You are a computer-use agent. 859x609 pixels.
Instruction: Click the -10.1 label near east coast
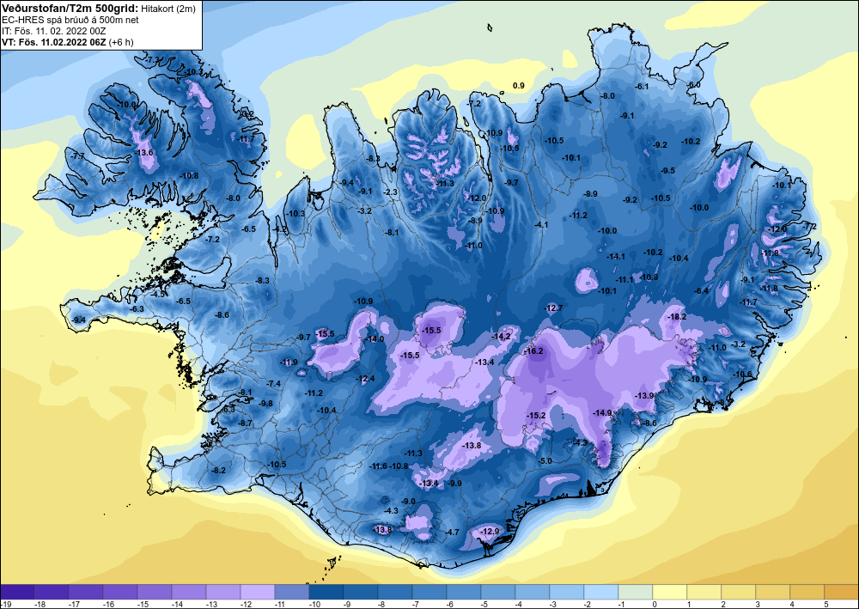782,186
